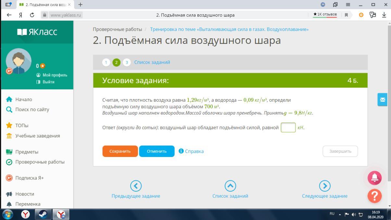
Task: Click the ЯКласс logo
Action: click(37, 32)
